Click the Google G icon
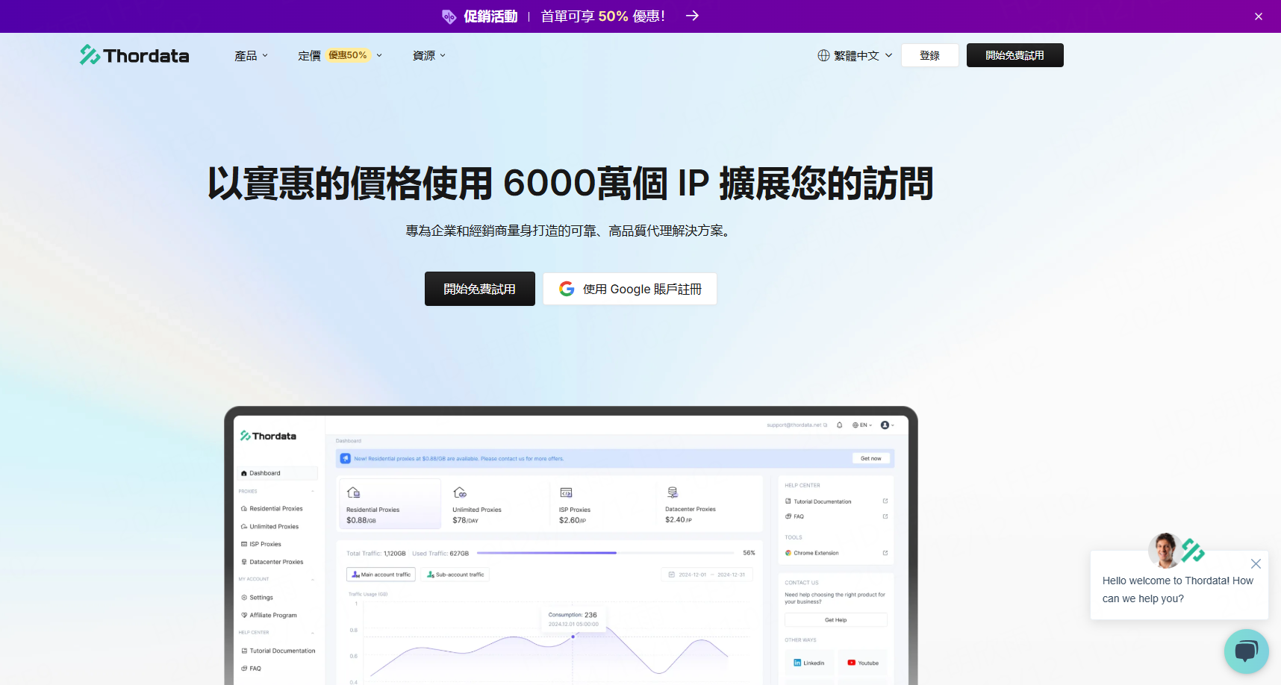1281x685 pixels. pyautogui.click(x=567, y=289)
